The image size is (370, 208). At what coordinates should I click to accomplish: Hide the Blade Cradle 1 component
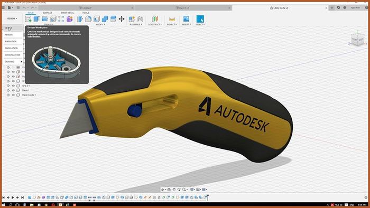pyautogui.click(x=13, y=95)
